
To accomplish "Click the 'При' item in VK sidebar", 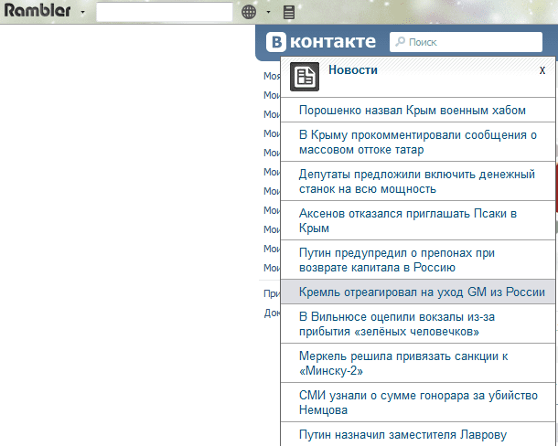I will click(272, 293).
